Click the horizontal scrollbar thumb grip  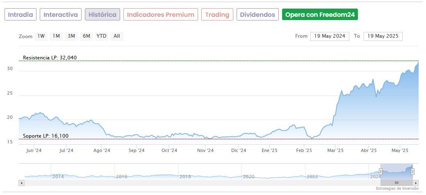(396, 183)
